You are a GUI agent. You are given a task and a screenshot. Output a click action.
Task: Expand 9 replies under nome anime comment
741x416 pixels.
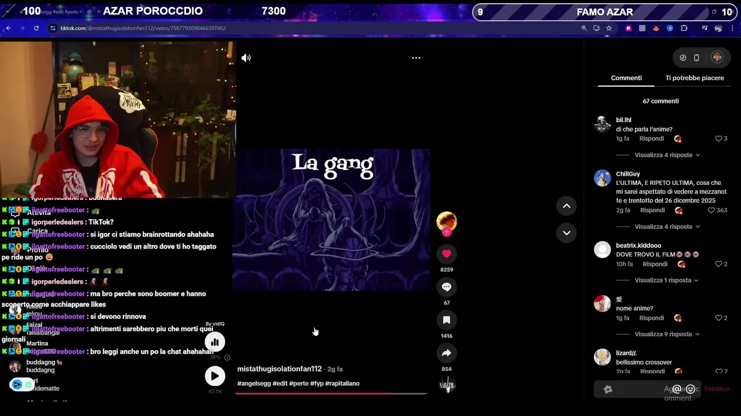pyautogui.click(x=667, y=334)
